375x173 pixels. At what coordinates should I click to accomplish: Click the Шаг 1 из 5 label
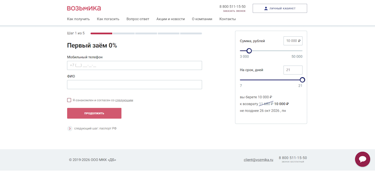pos(76,33)
